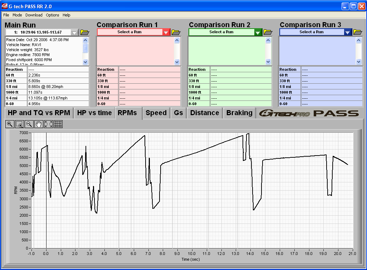Click the folder icon for Comparison Run 3
Viewport: 367px width, 270px height.
[x=358, y=32]
